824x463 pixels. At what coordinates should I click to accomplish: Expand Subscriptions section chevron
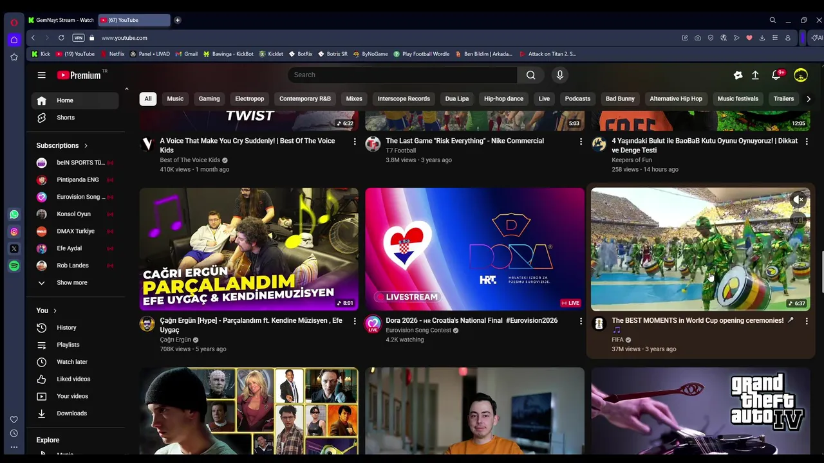click(x=86, y=146)
